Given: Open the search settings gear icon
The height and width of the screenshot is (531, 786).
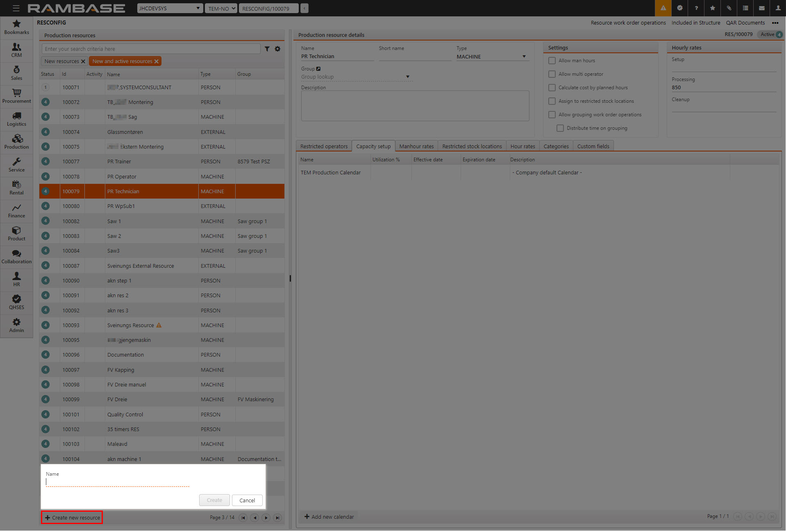Looking at the screenshot, I should click(x=277, y=49).
